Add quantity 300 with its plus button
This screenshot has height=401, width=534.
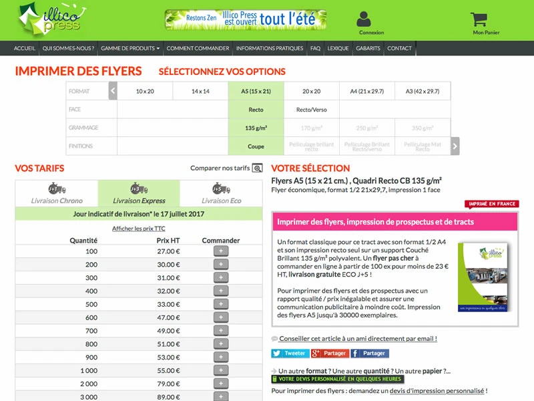(221, 278)
